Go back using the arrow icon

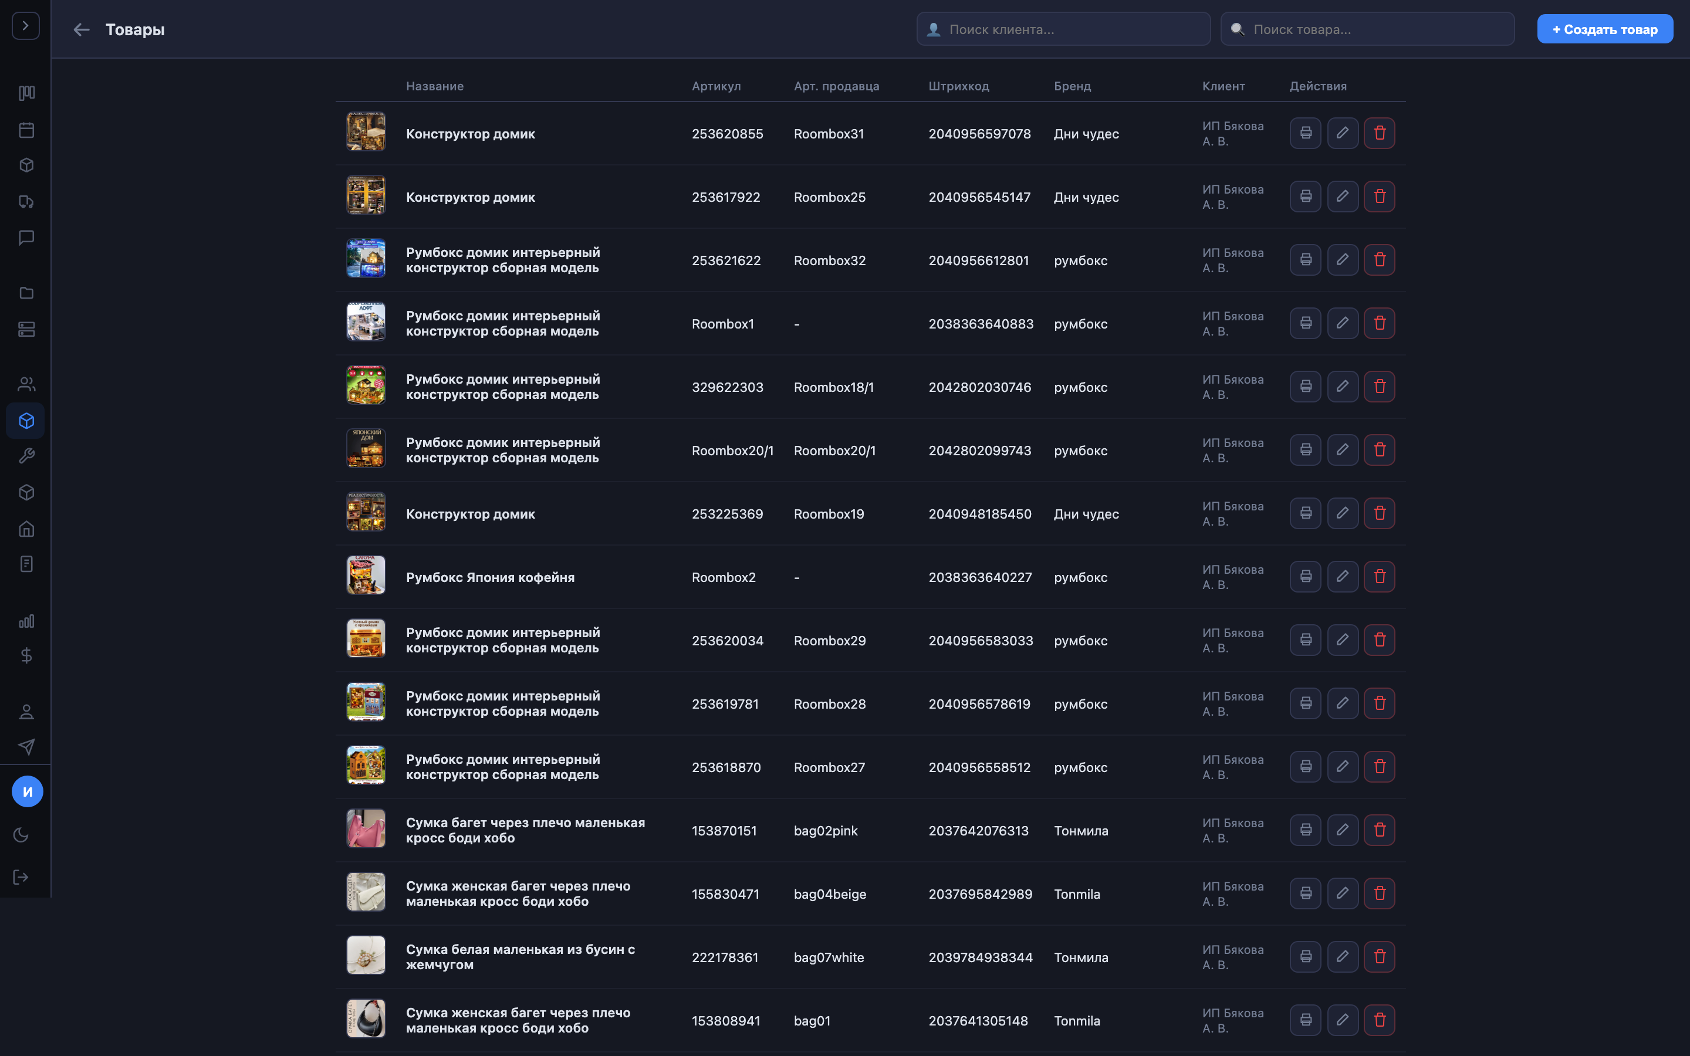82,29
